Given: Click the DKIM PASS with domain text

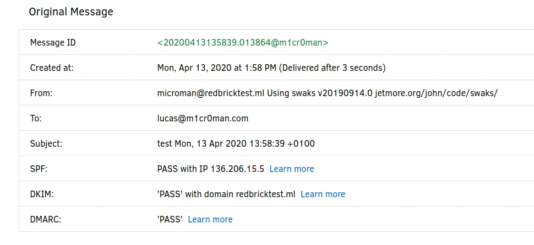Looking at the screenshot, I should [x=226, y=194].
